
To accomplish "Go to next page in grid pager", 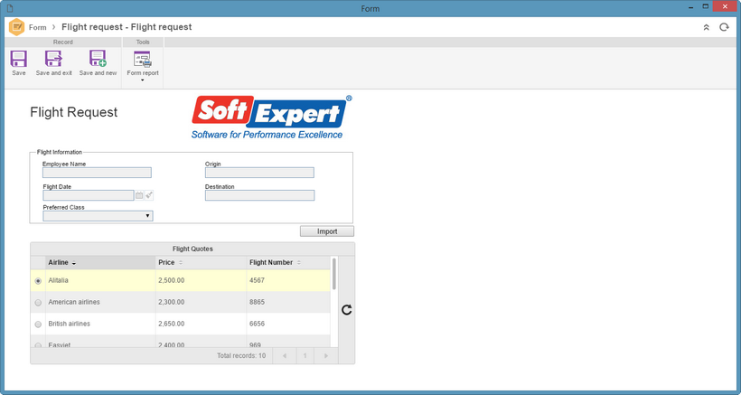I will [x=326, y=356].
